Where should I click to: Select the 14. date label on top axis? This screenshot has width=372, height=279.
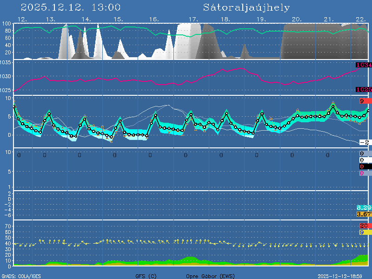click(86, 19)
